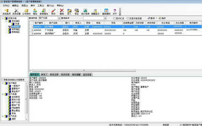Select 重要客户 in the customer level tree

(16, 89)
